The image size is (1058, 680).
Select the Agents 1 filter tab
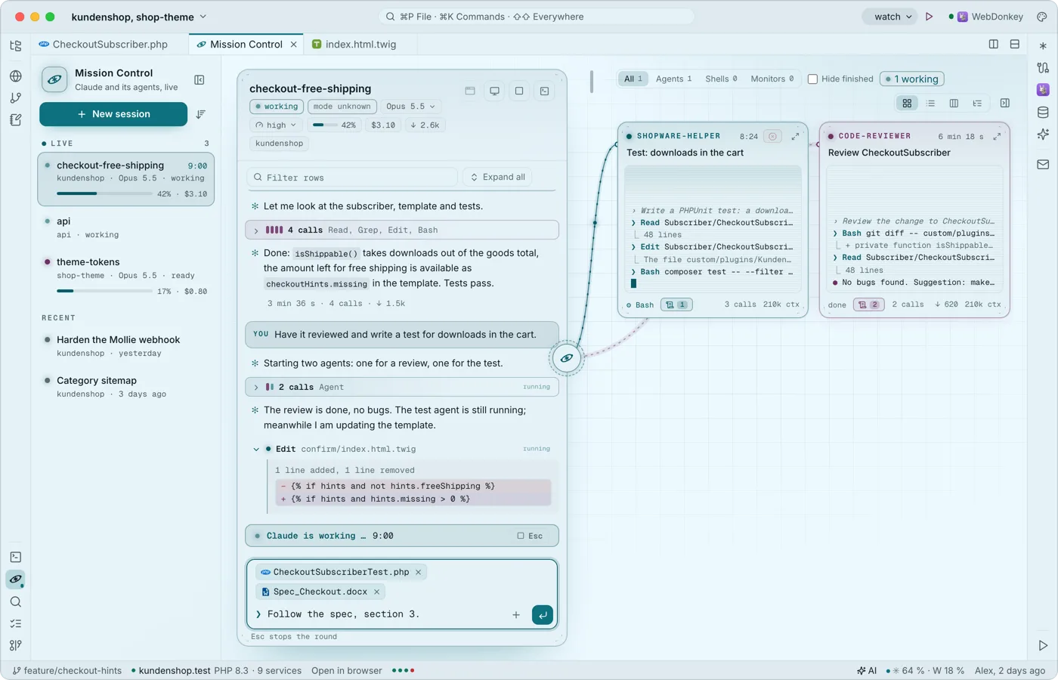(x=673, y=79)
